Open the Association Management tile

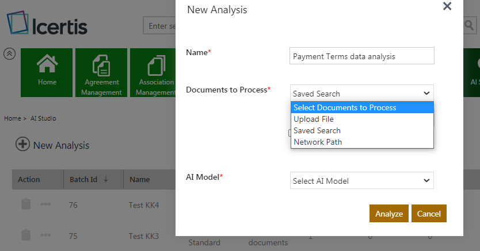coord(153,72)
